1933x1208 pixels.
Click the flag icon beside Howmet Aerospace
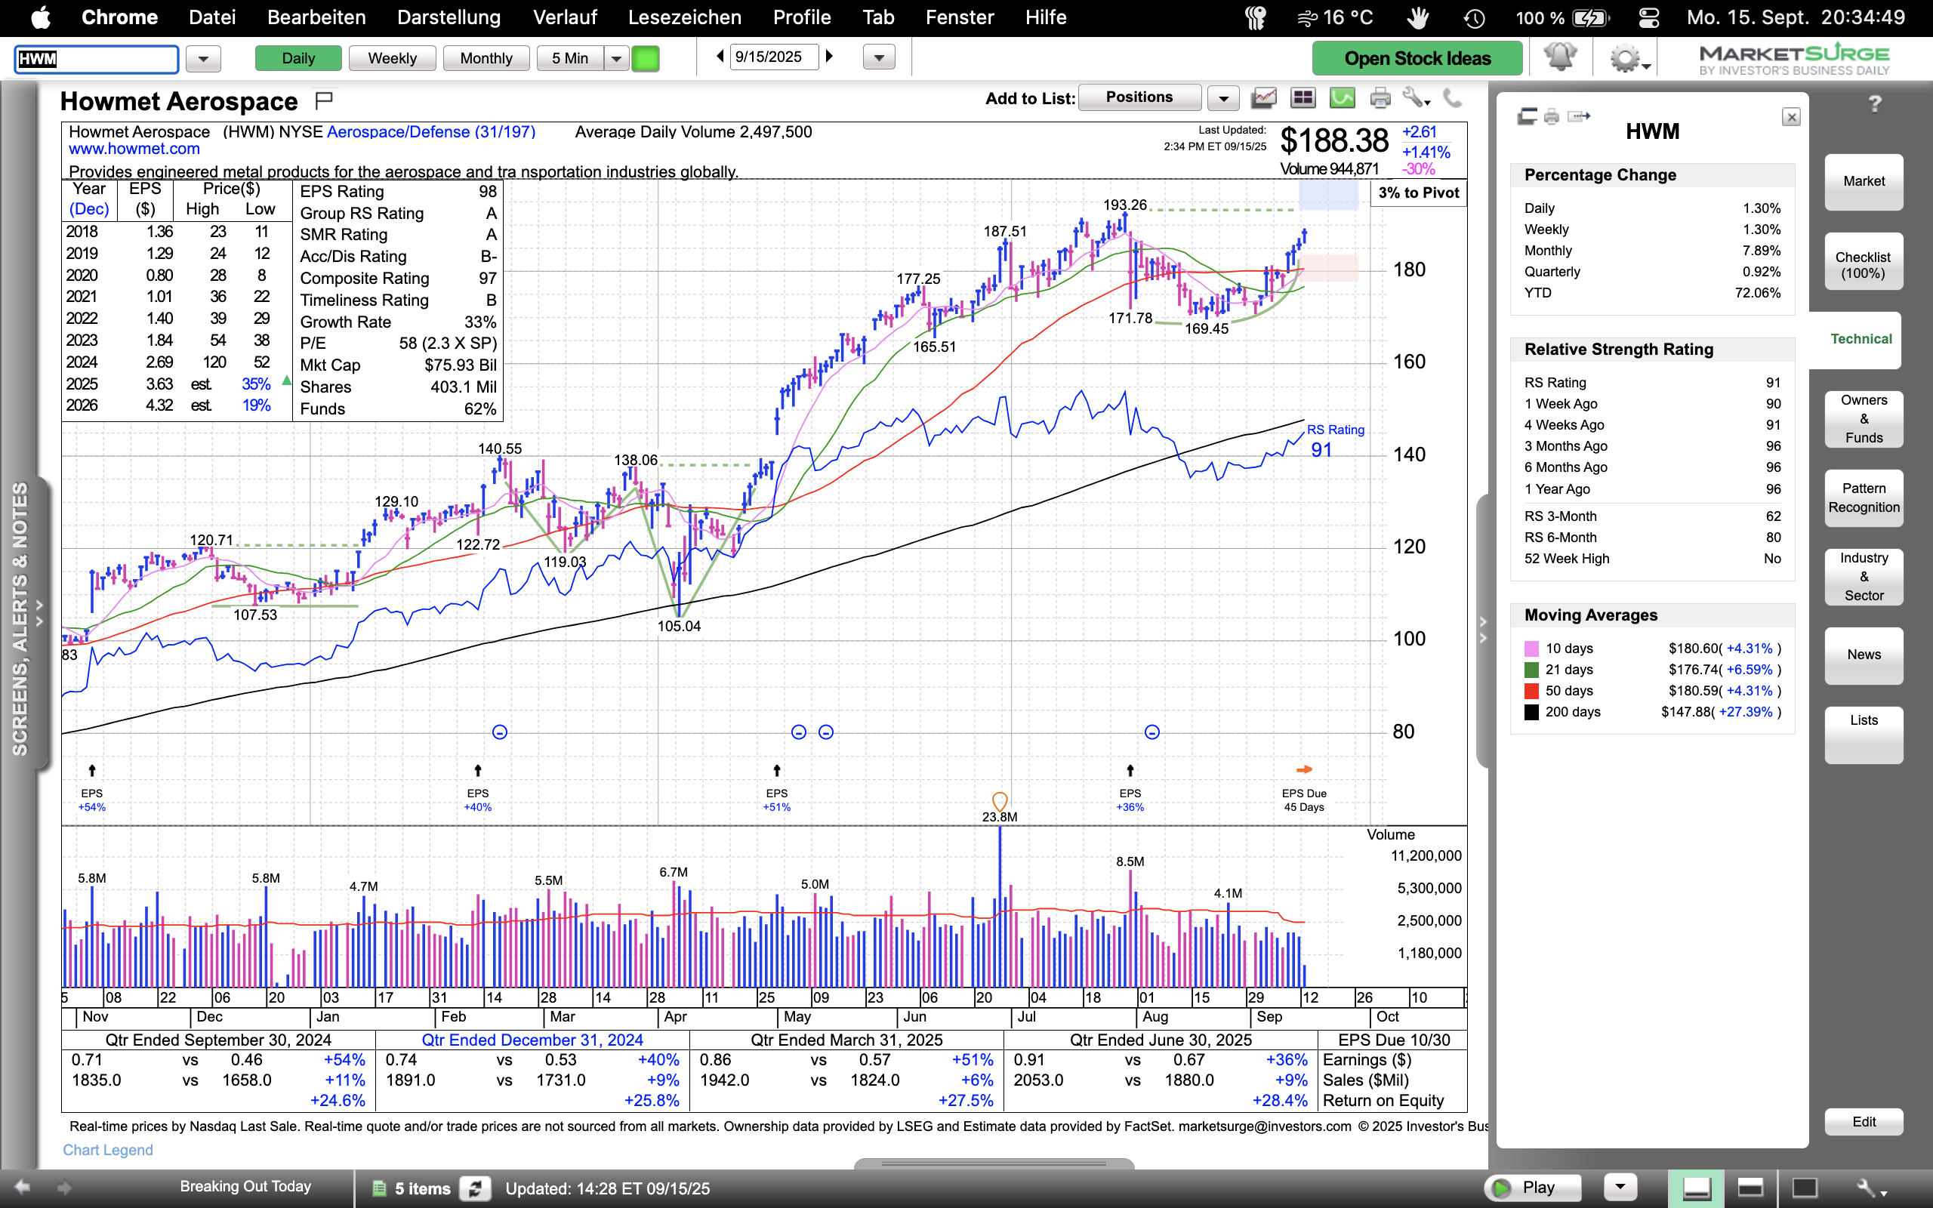[x=323, y=100]
